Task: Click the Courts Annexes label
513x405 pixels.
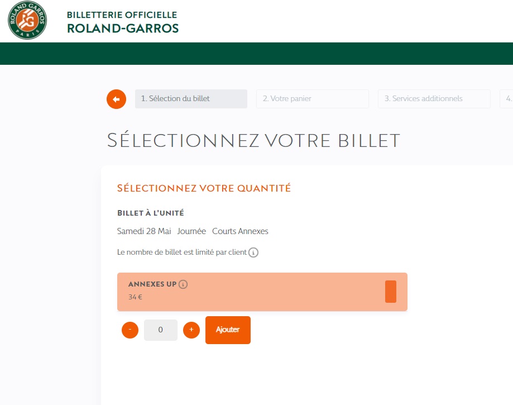Action: pyautogui.click(x=240, y=231)
